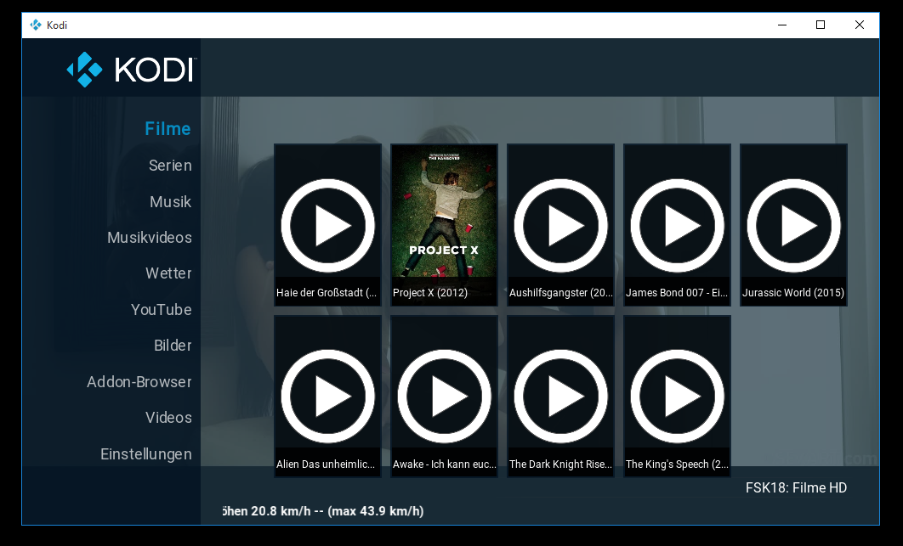
Task: Select Videos in the sidebar
Action: point(168,417)
